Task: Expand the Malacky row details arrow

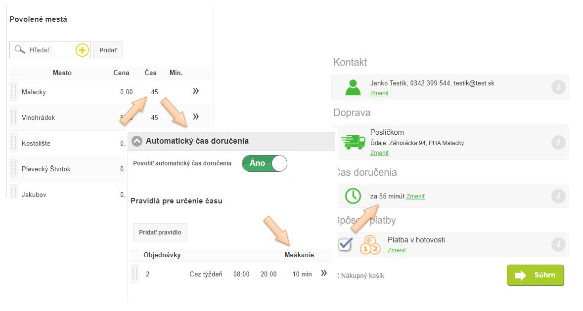Action: 196,91
